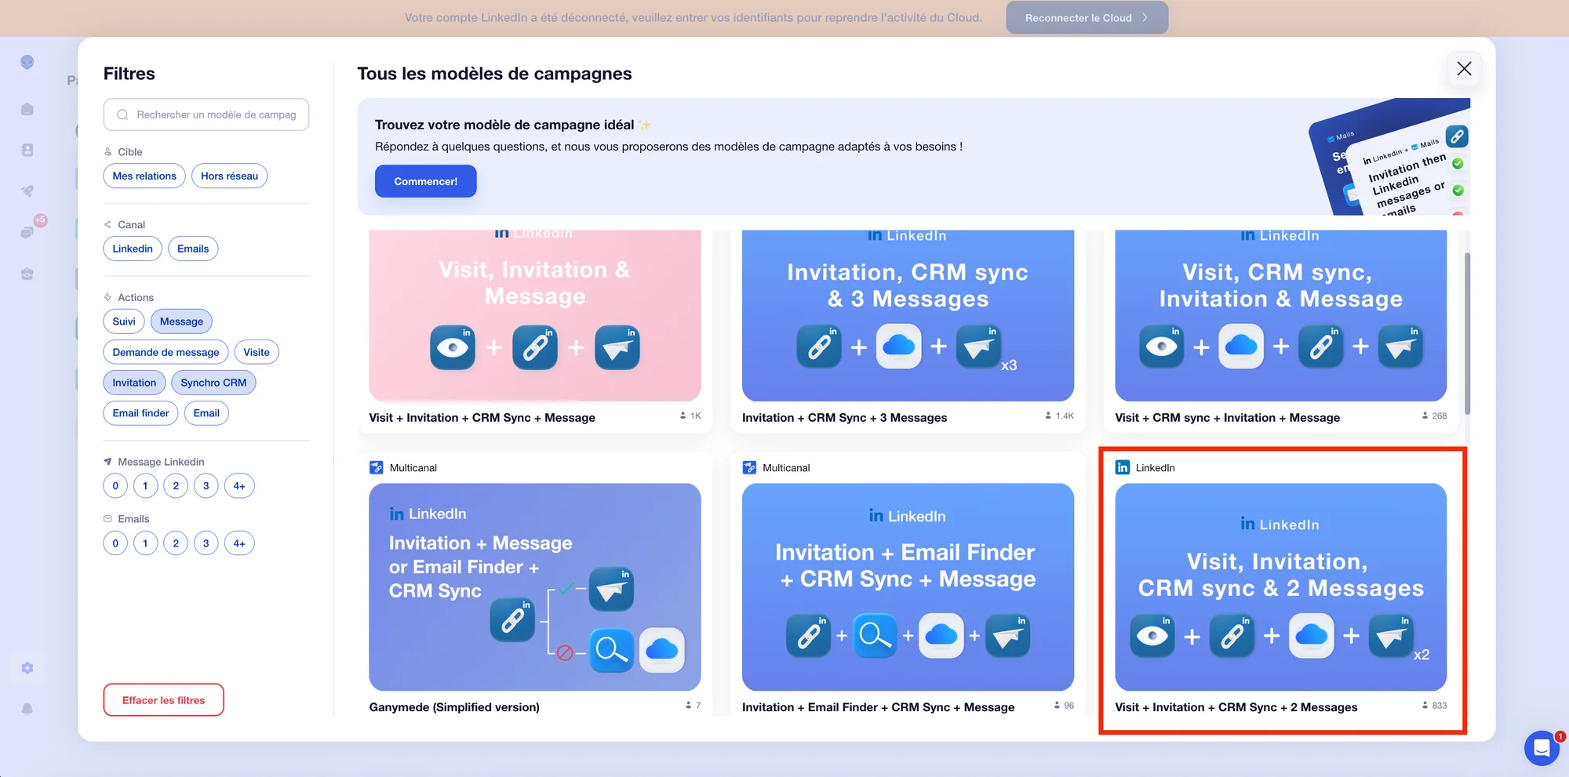Screen dimensions: 1569x777
Task: Toggle the Email action filter
Action: pos(206,413)
